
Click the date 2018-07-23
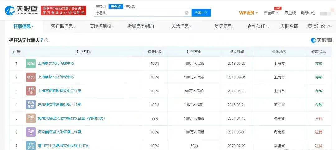coord(236,64)
